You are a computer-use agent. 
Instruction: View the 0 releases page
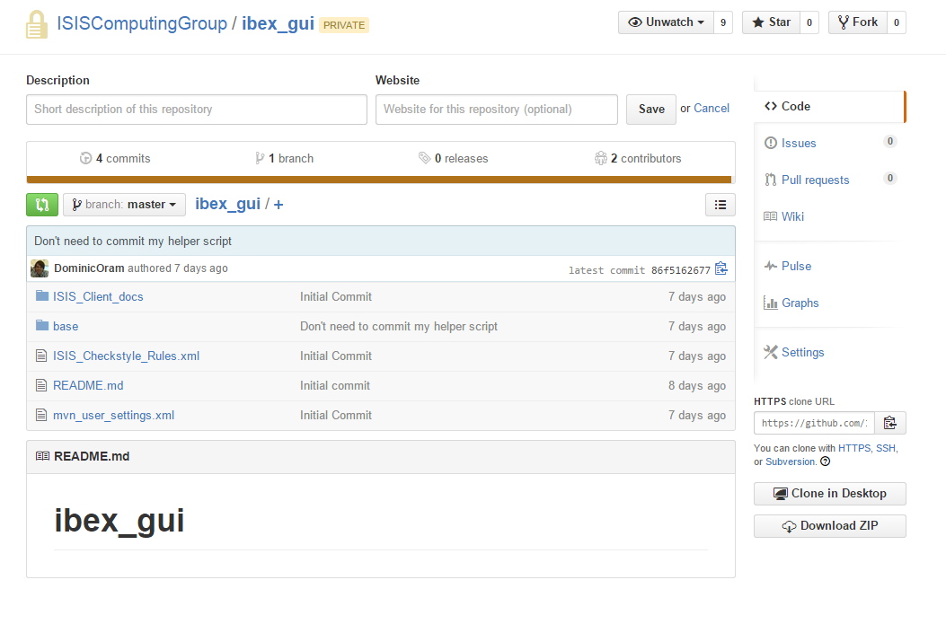pos(453,159)
